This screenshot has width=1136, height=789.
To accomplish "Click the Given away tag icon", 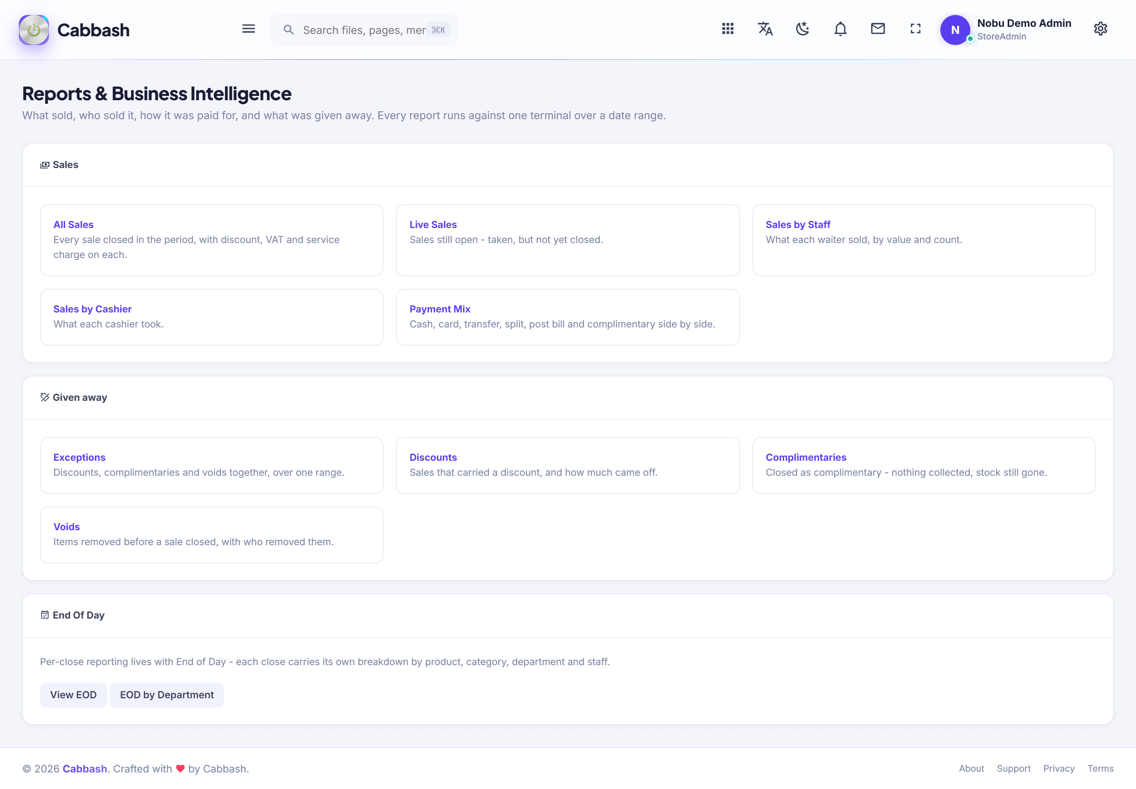I will (x=45, y=398).
